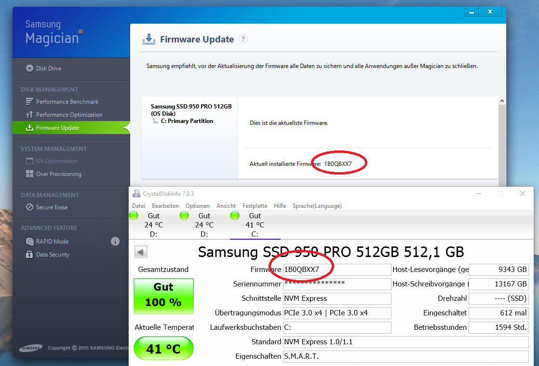
Task: Click the Samsung logo at Magician bottom
Action: pyautogui.click(x=31, y=348)
